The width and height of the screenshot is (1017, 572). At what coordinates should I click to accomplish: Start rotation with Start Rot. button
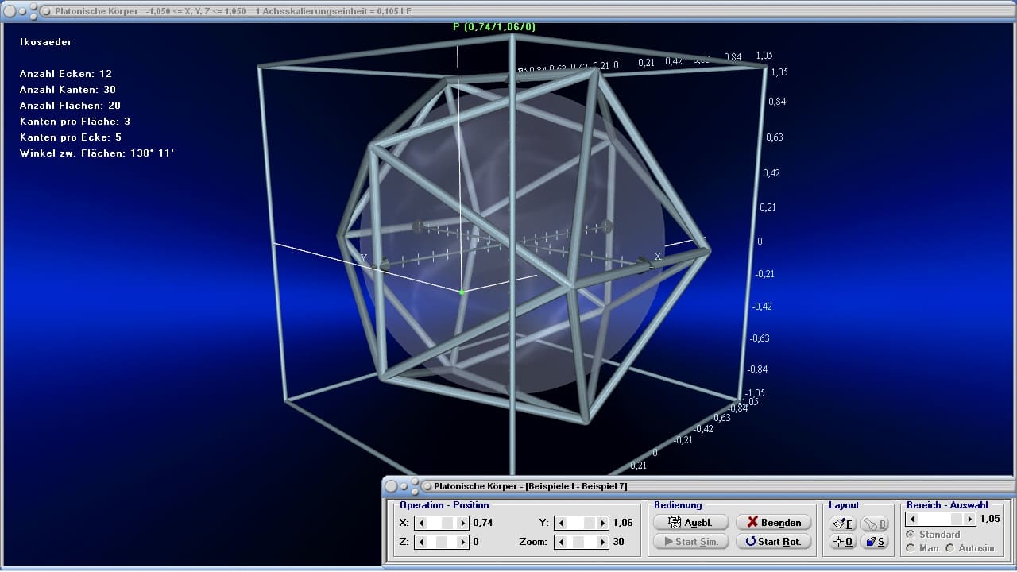[774, 542]
